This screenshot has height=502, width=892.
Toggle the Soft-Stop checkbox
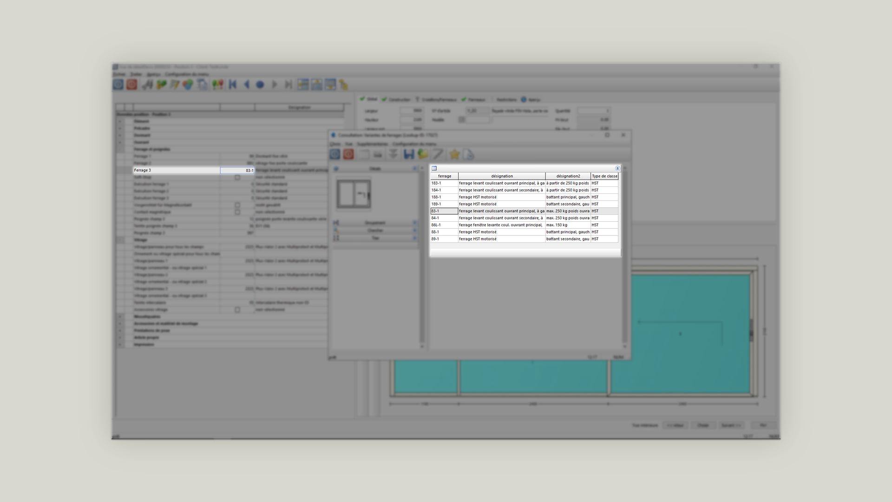[237, 177]
